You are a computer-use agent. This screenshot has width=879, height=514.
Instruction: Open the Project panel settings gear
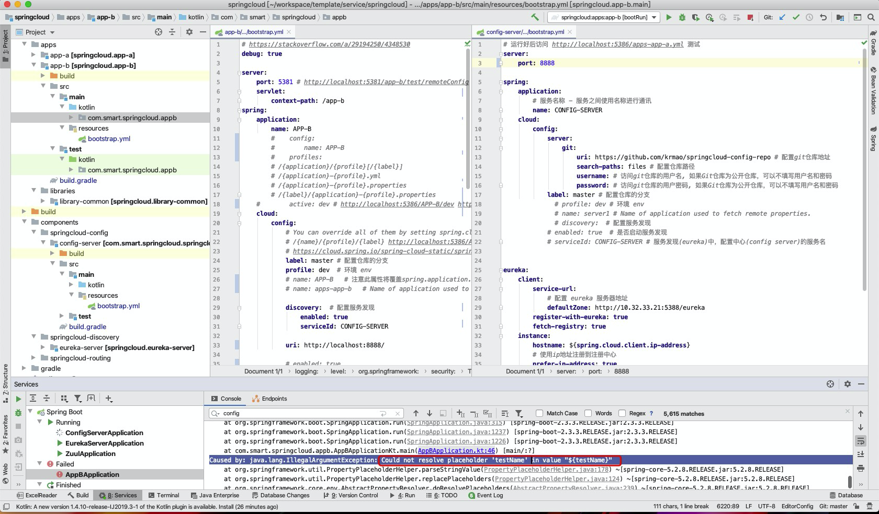tap(189, 32)
